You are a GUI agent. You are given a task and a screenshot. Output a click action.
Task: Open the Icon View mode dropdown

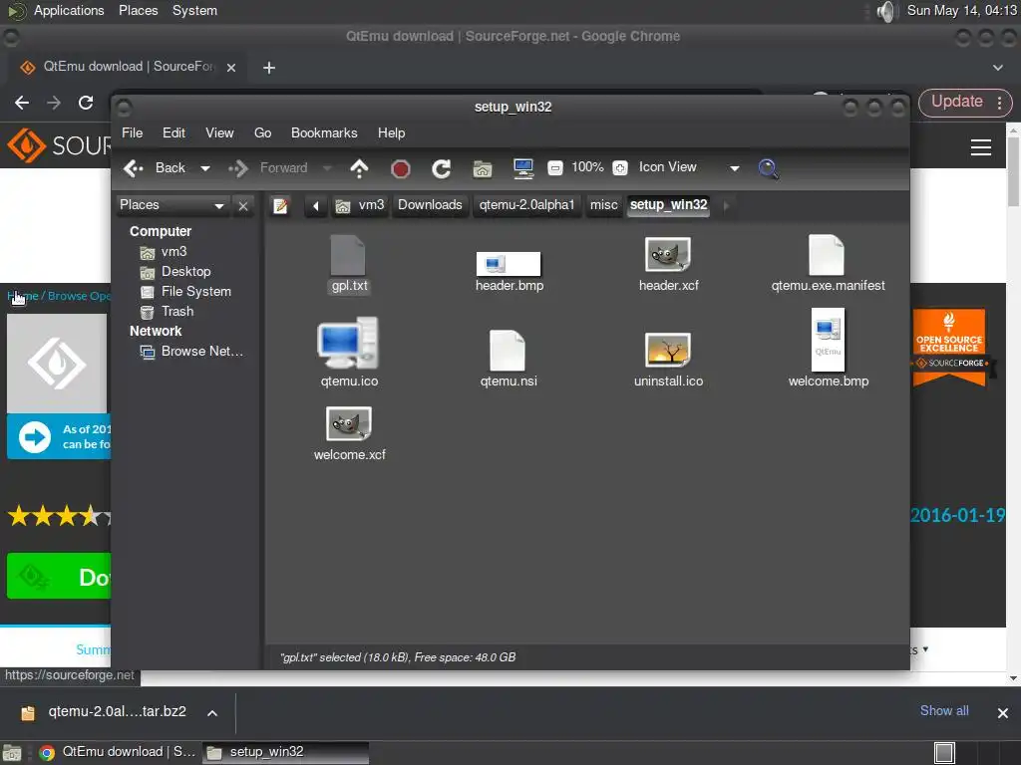click(689, 167)
